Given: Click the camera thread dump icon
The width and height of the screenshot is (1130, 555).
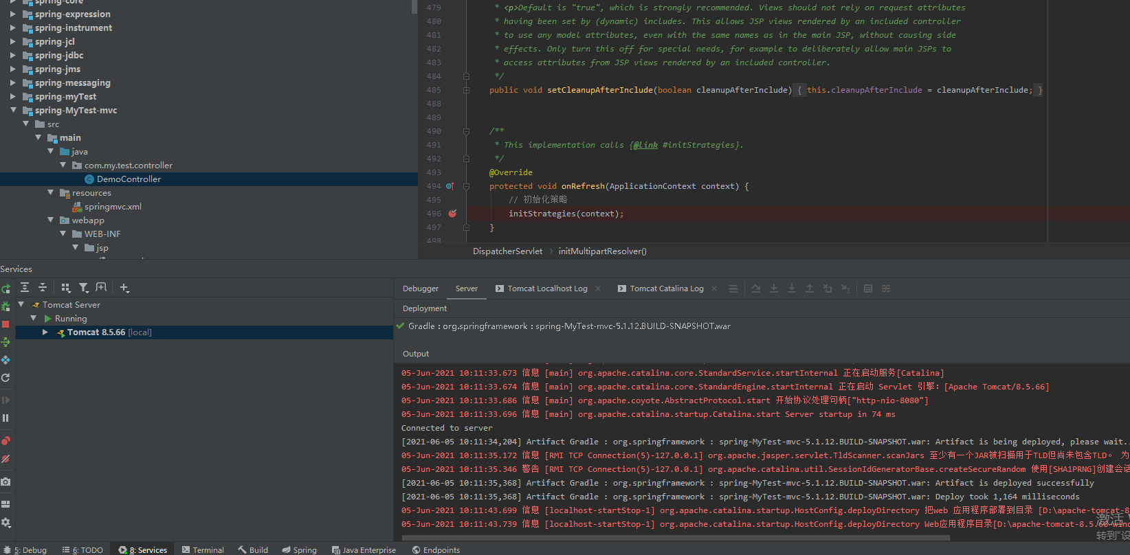Looking at the screenshot, I should click(5, 482).
